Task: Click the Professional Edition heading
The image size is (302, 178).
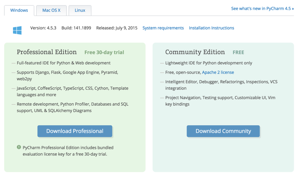Action: pos(47,52)
